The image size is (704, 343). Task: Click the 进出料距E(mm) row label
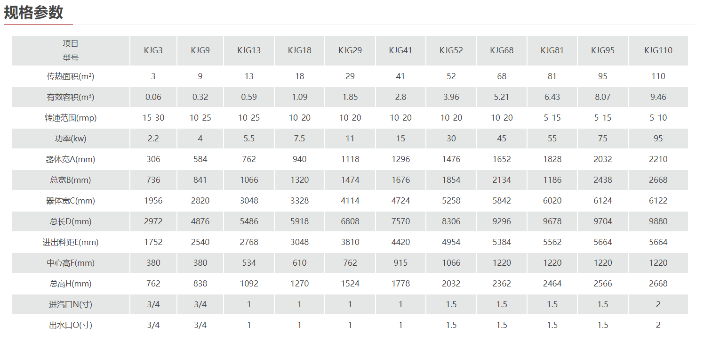coord(71,242)
